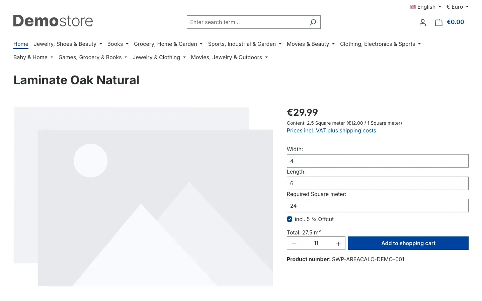The height and width of the screenshot is (301, 482).
Task: Open Prices incl. VAT plus shipping costs link
Action: [331, 130]
